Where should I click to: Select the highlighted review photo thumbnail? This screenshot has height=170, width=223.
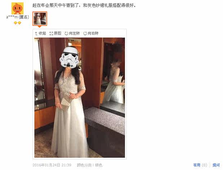(x=40, y=19)
